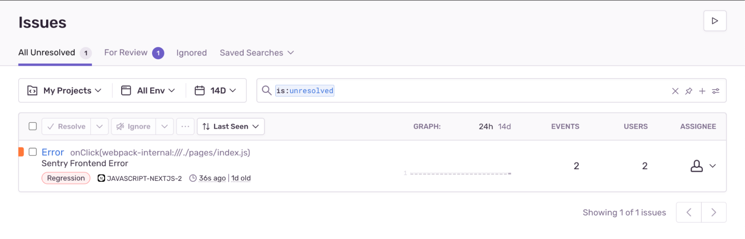Click the '36s ago' last seen text

pyautogui.click(x=212, y=178)
